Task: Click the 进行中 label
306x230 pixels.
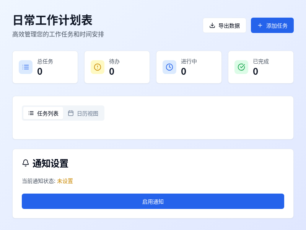Action: 189,62
